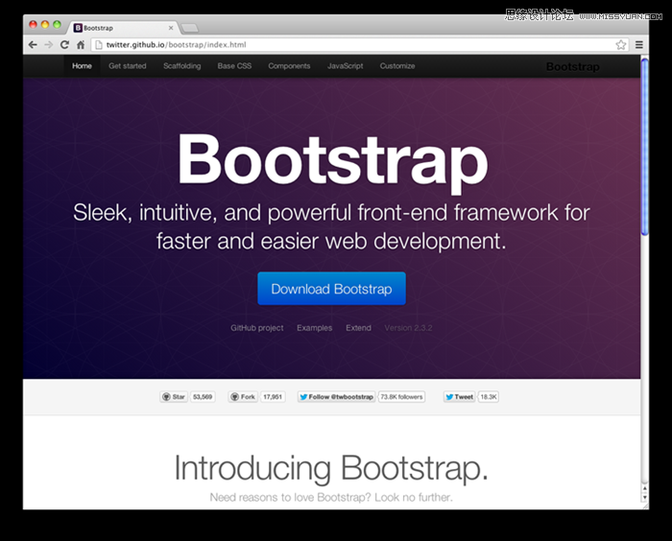
Task: Click the 18.3K tweet count
Action: [x=489, y=397]
